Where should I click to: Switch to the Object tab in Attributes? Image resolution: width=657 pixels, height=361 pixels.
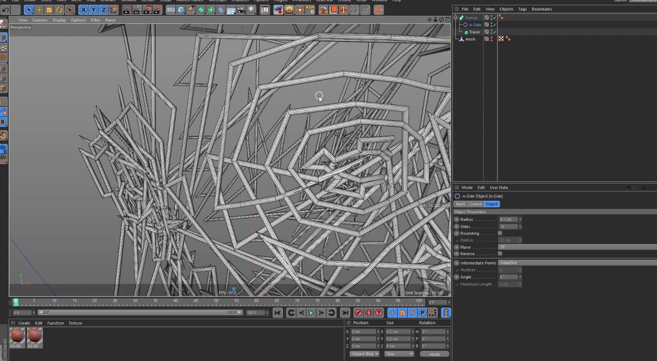(492, 204)
